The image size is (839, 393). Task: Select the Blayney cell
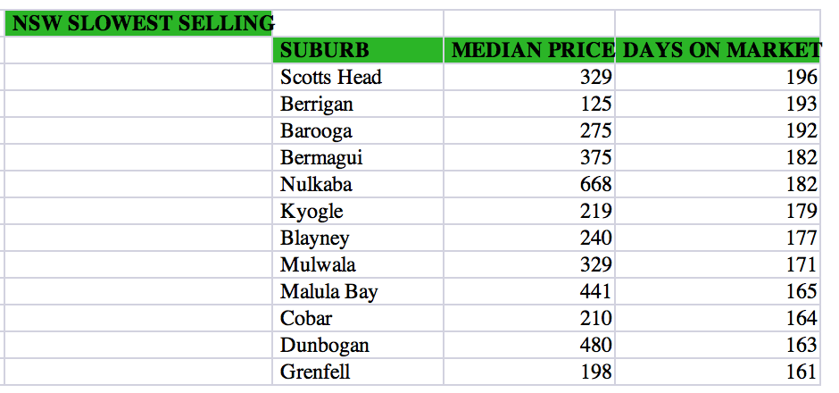(358, 238)
